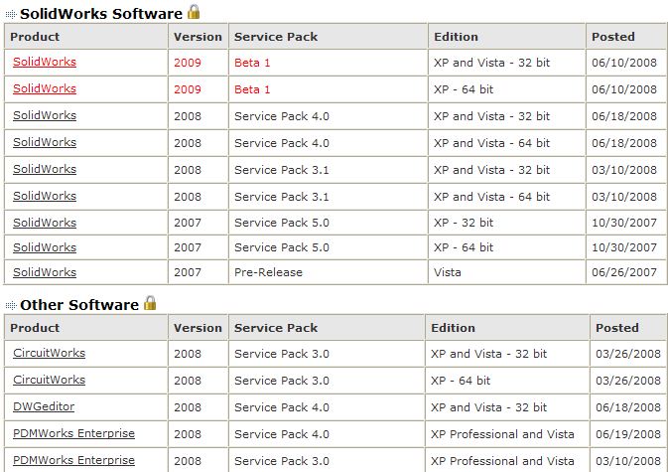The width and height of the screenshot is (668, 472).
Task: Open SolidWorks 2008 Service Pack 4.0 64-bit link
Action: 45,143
